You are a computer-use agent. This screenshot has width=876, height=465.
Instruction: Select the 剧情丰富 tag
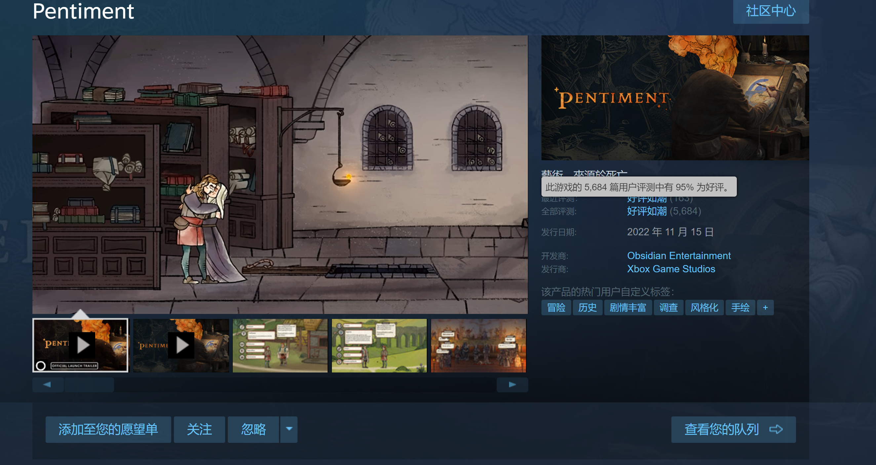(x=628, y=308)
